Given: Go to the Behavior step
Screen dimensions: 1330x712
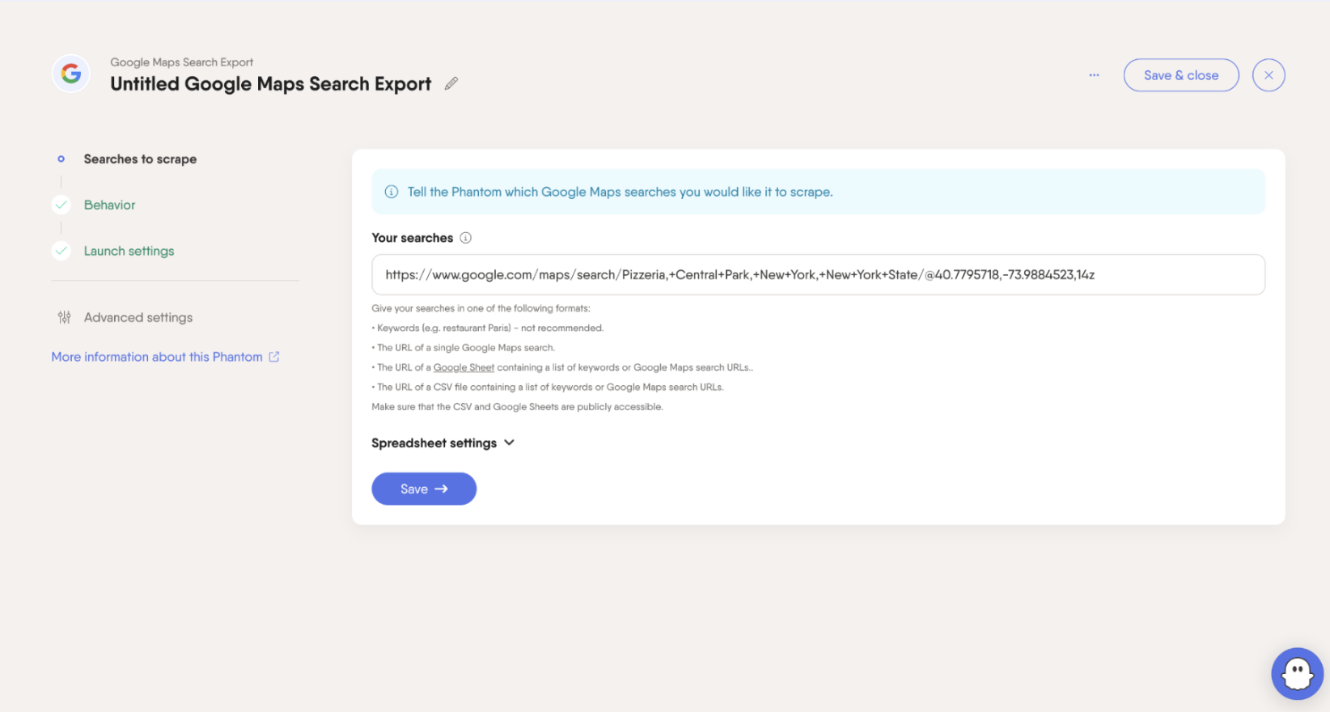Looking at the screenshot, I should [109, 206].
